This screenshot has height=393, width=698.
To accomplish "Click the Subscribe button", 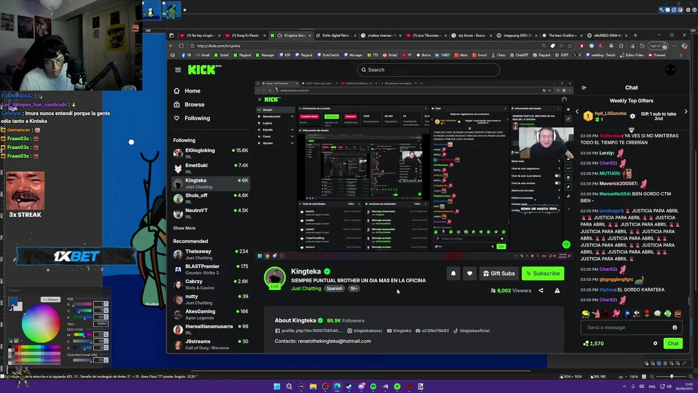I will coord(543,273).
